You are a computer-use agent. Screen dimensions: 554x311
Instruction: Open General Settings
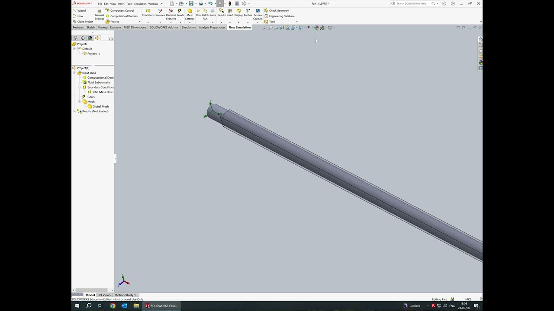coord(100,15)
